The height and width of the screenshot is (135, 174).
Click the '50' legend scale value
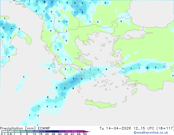tap(85, 134)
